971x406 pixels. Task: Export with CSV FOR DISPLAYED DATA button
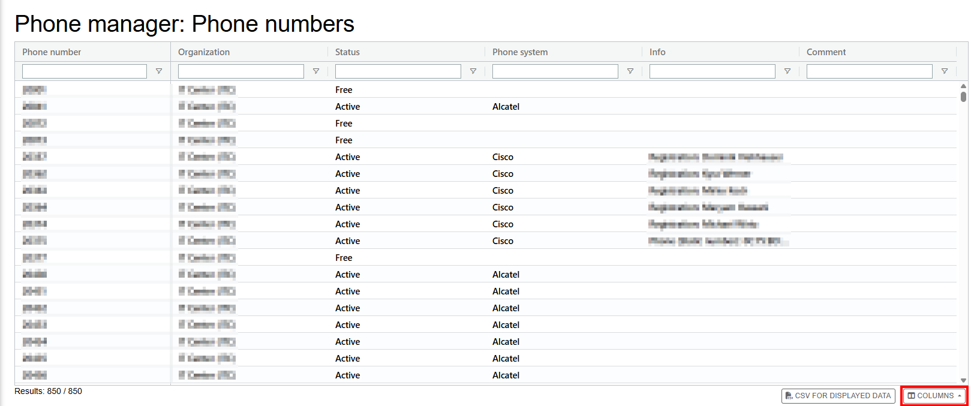tap(838, 396)
